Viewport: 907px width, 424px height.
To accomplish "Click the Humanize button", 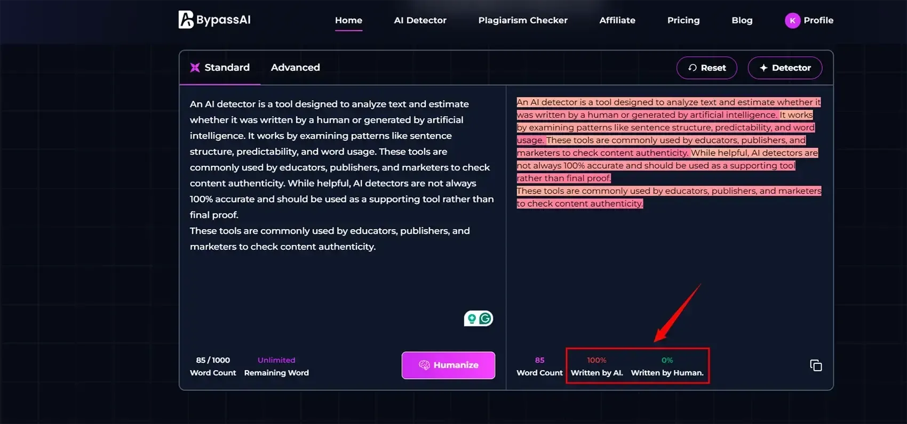I will 448,365.
